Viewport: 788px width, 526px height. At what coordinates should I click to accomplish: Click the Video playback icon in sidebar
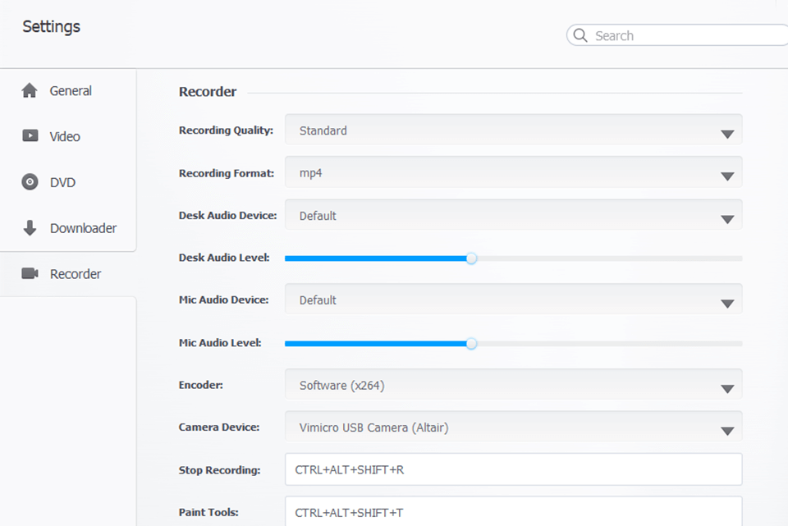(x=28, y=136)
